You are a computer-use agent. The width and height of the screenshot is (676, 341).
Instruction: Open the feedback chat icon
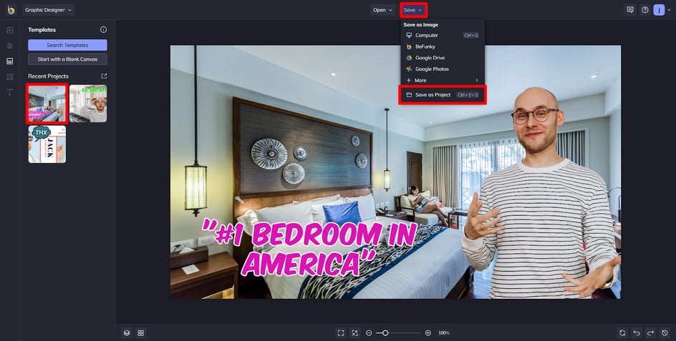(630, 10)
